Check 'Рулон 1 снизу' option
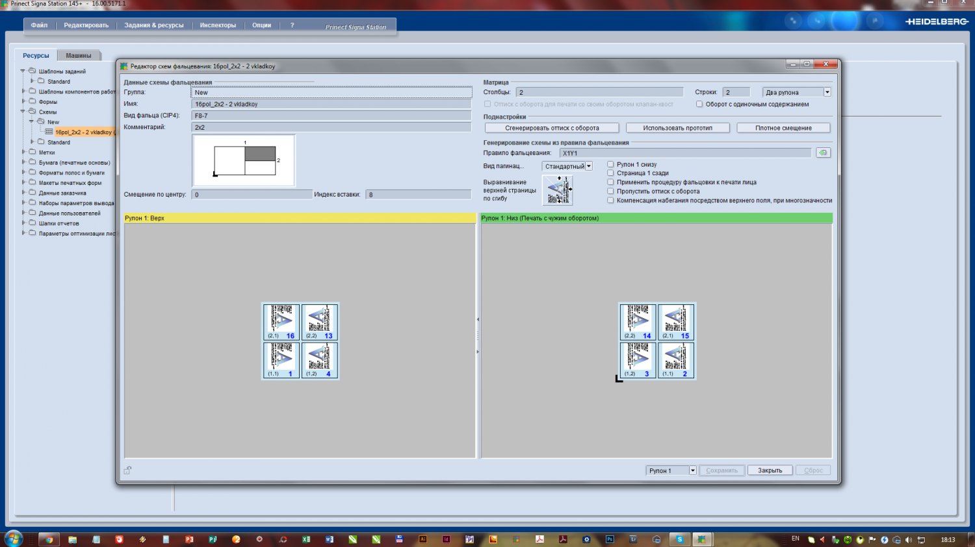This screenshot has width=975, height=547. click(610, 164)
